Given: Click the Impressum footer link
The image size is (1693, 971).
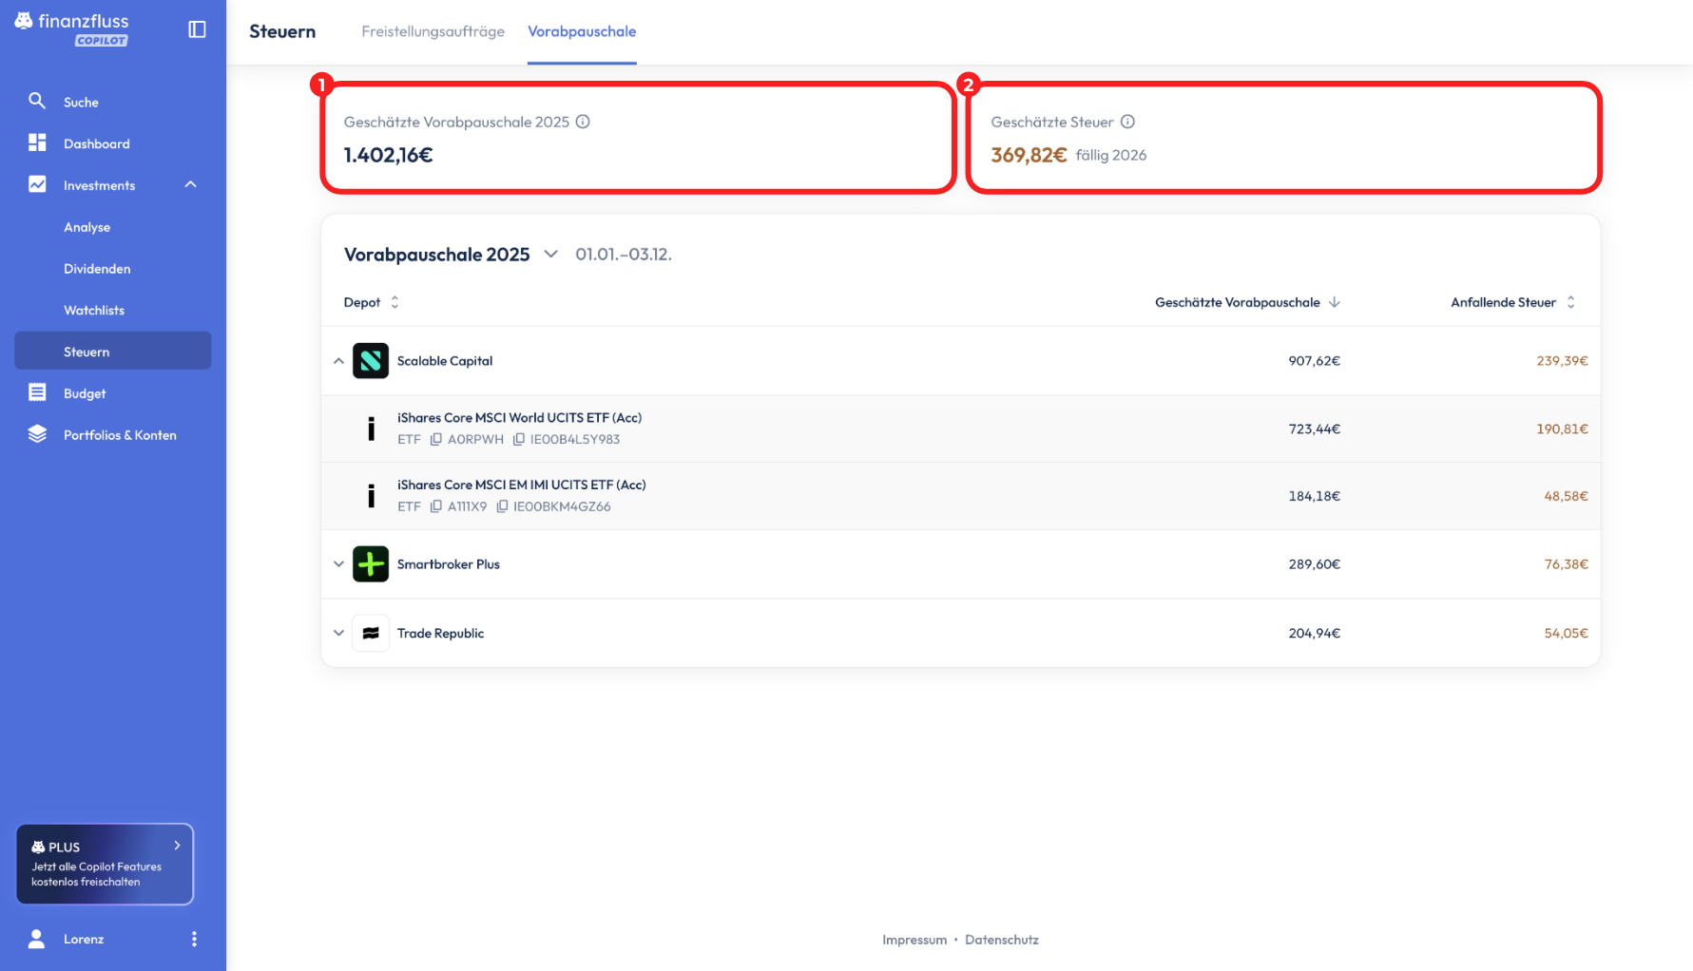Looking at the screenshot, I should [914, 940].
